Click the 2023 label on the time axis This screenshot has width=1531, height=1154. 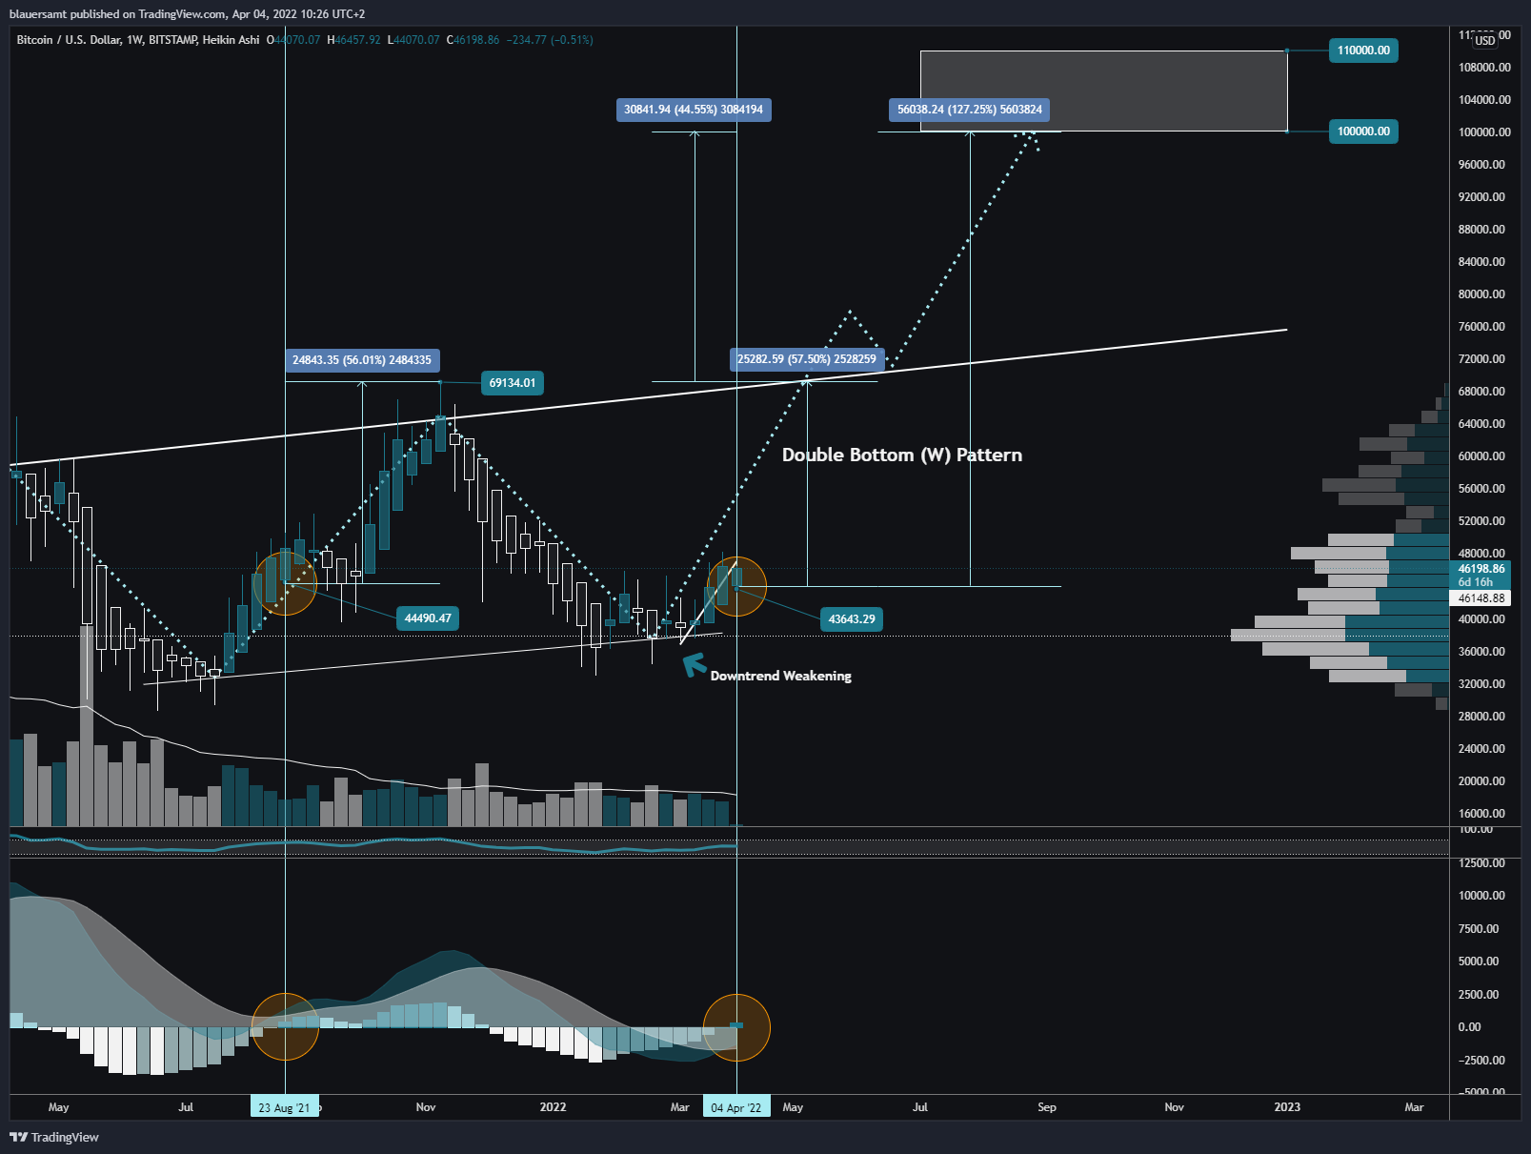point(1287,1107)
